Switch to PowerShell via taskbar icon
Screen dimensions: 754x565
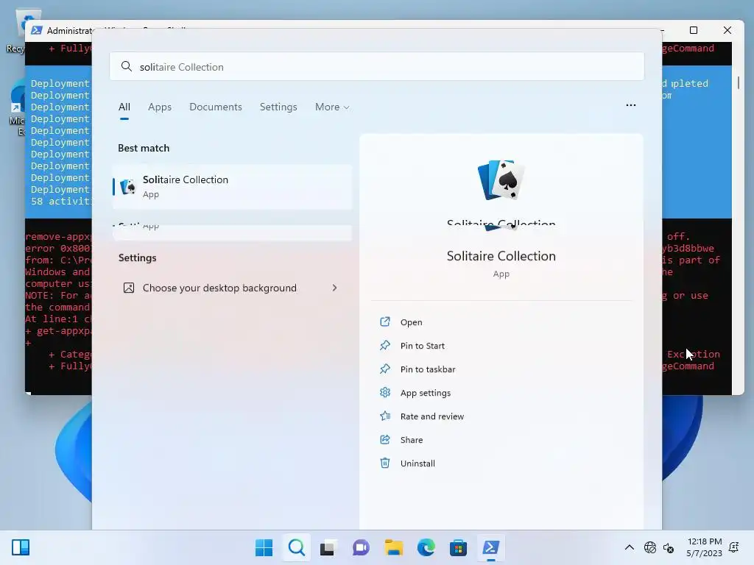490,547
